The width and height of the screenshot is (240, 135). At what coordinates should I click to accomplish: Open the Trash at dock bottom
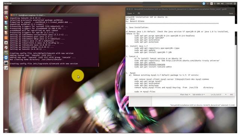(x=6, y=130)
